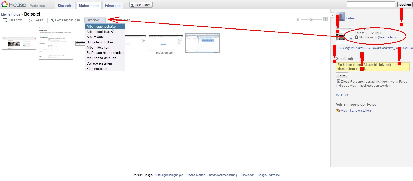Select Albumeigenschaften from the menu

[102, 27]
